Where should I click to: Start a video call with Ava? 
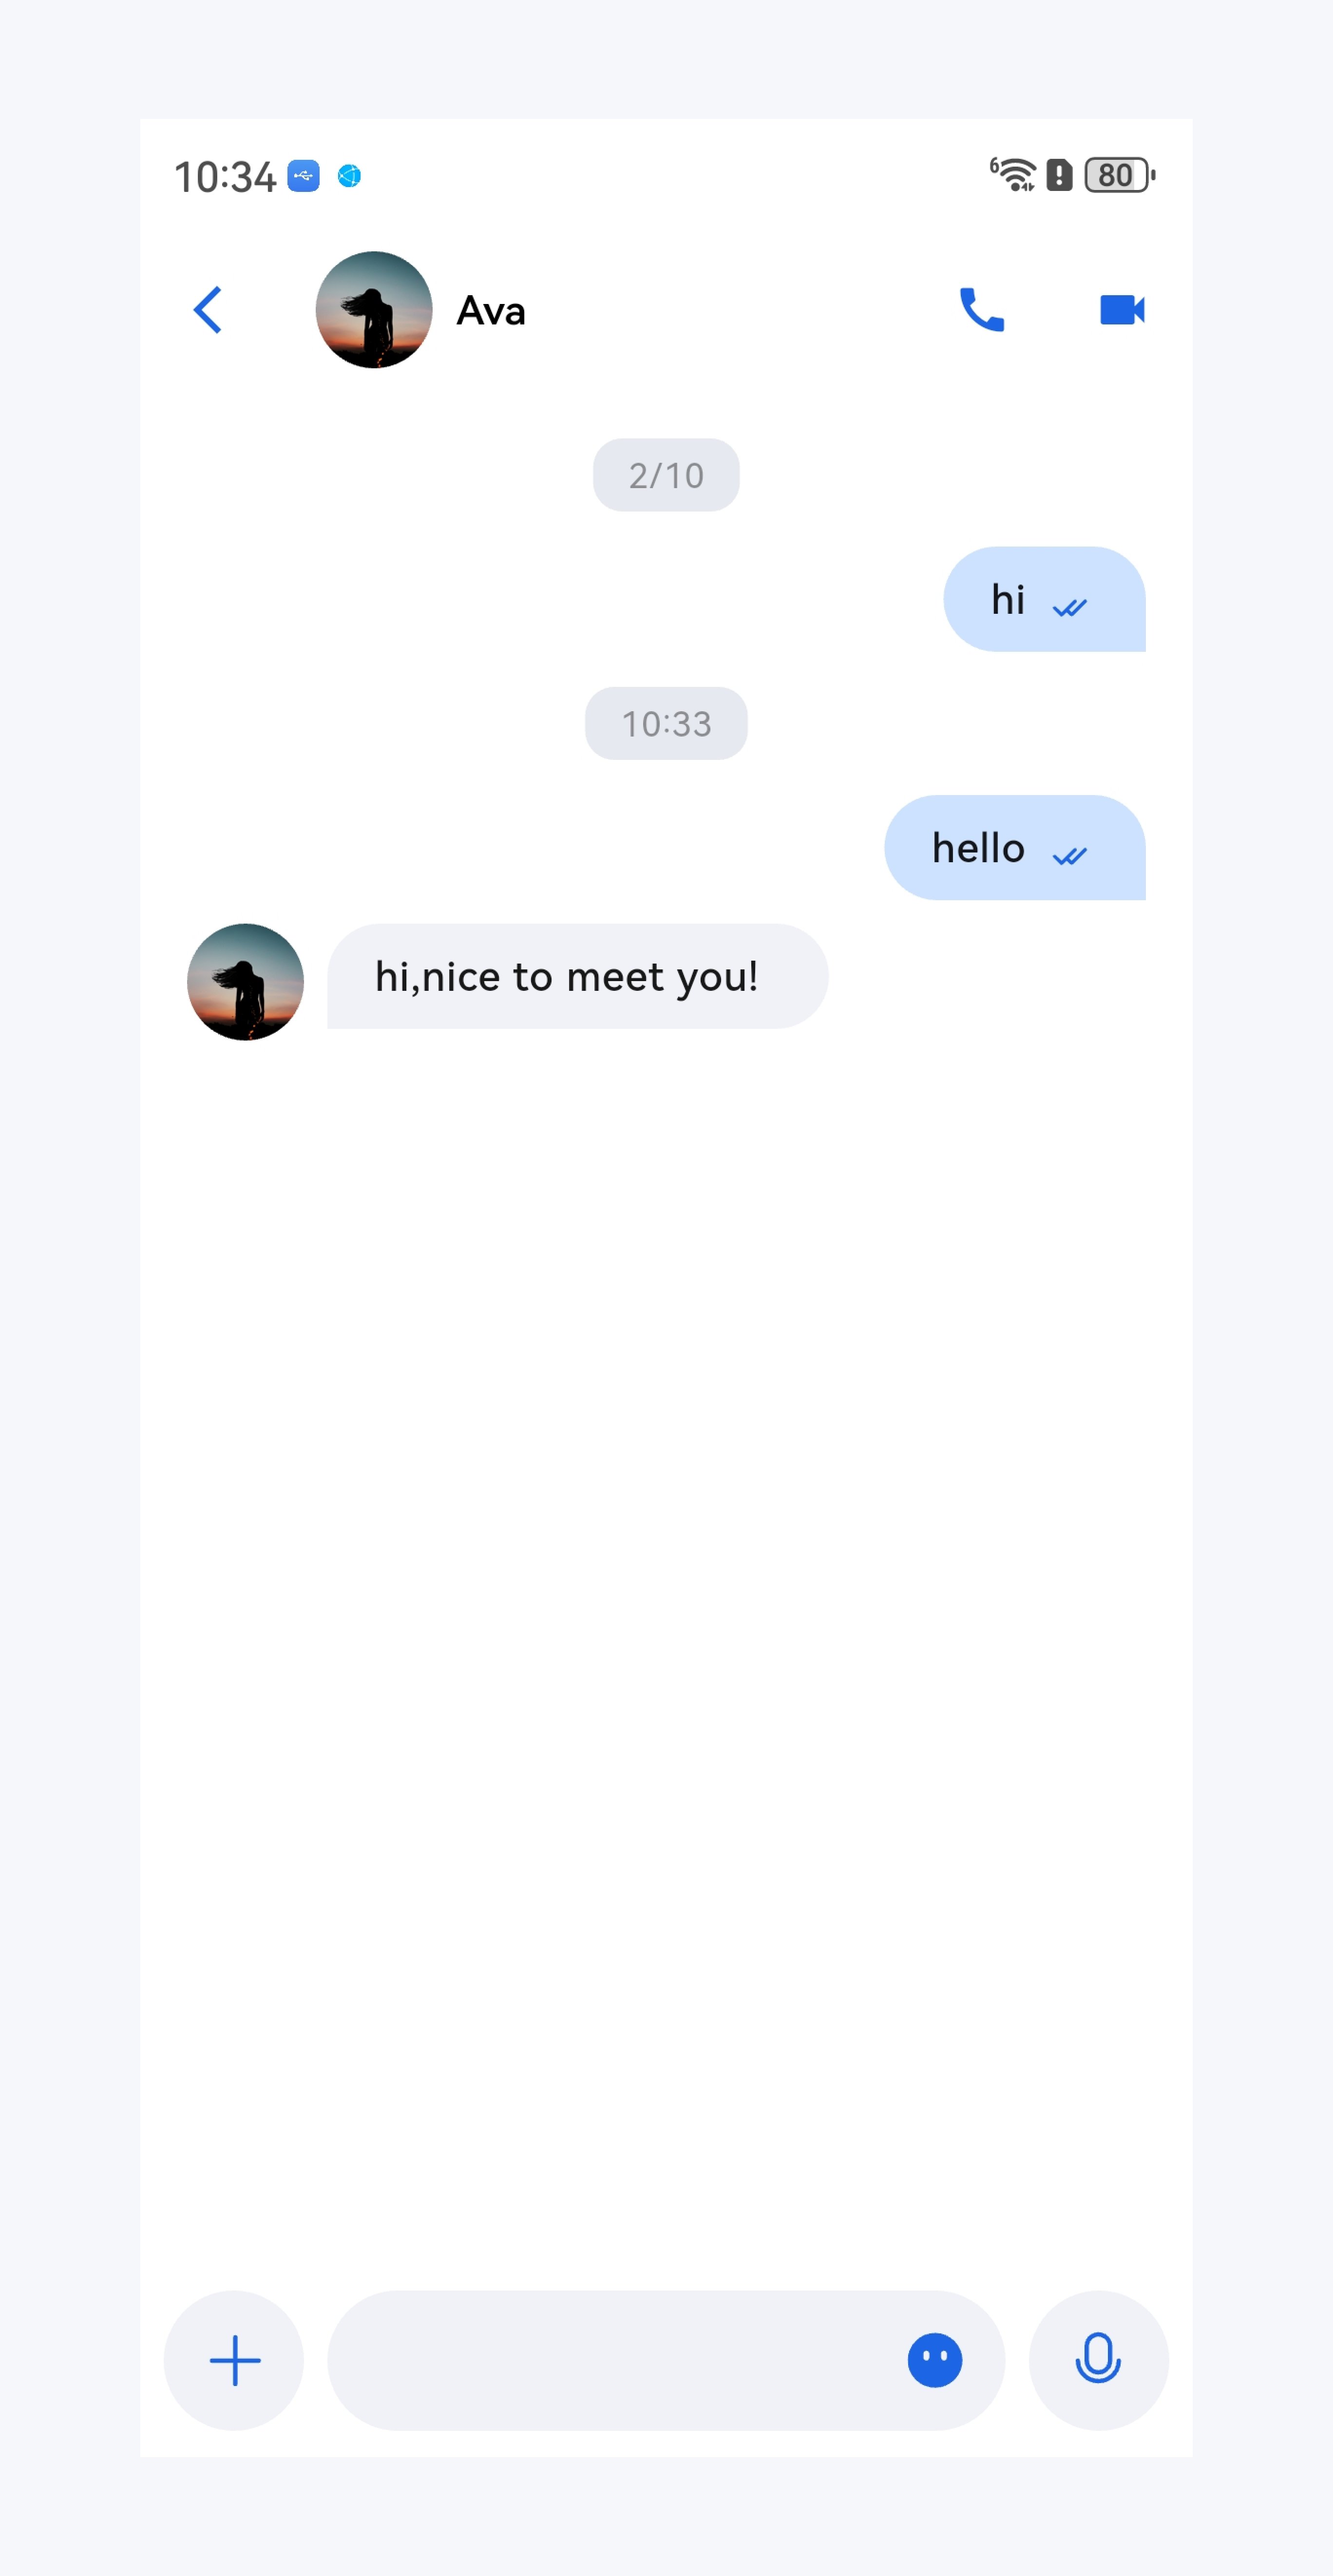(1121, 310)
